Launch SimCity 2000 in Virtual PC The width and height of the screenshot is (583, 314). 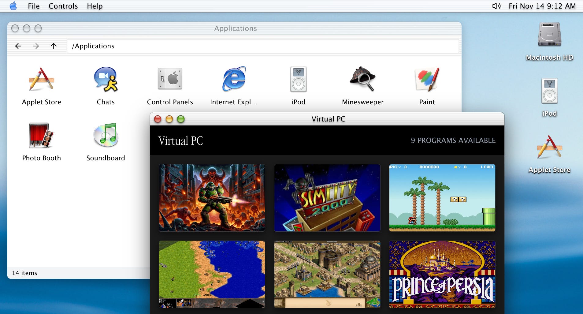pos(327,198)
